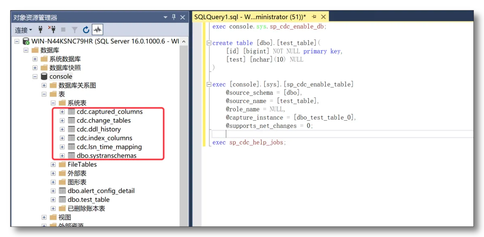Expand the 数据库快照 node
The image size is (484, 237).
coord(35,68)
